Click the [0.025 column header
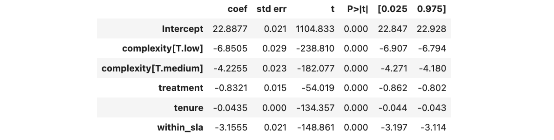The width and height of the screenshot is (554, 140). pyautogui.click(x=392, y=9)
